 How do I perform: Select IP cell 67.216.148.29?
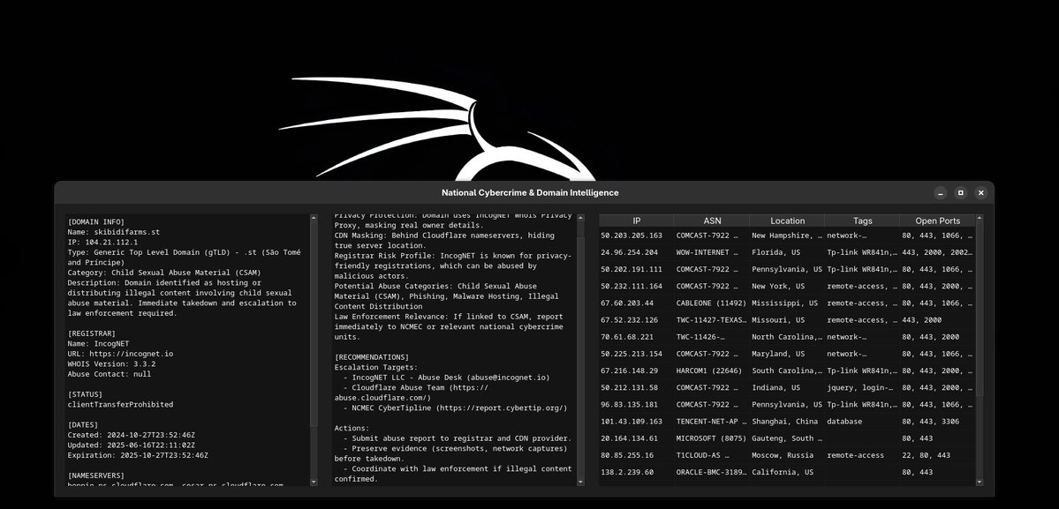pyautogui.click(x=636, y=371)
